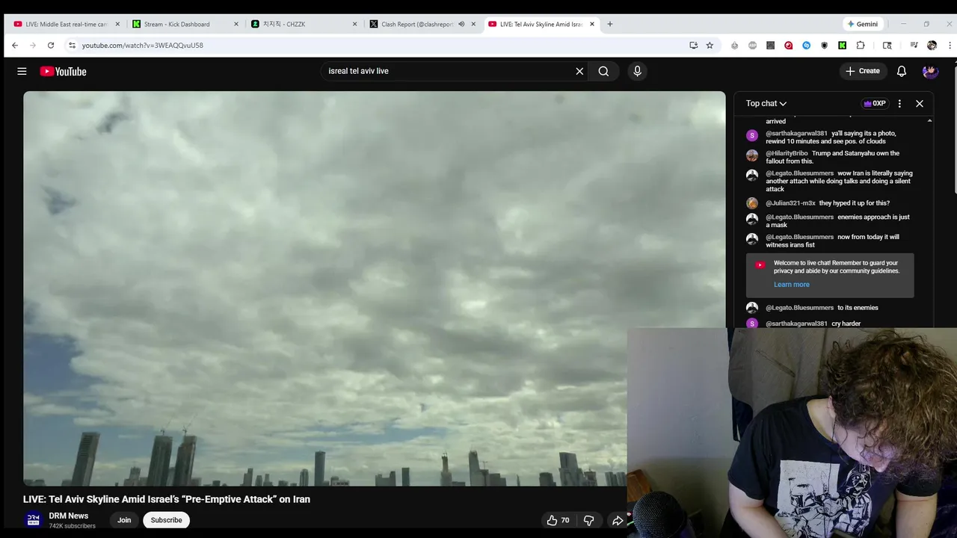Share the video using share arrow

[x=618, y=520]
